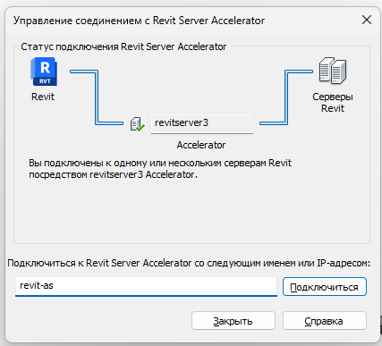Click the blue Revit RVT application icon
The height and width of the screenshot is (346, 382).
pos(44,72)
